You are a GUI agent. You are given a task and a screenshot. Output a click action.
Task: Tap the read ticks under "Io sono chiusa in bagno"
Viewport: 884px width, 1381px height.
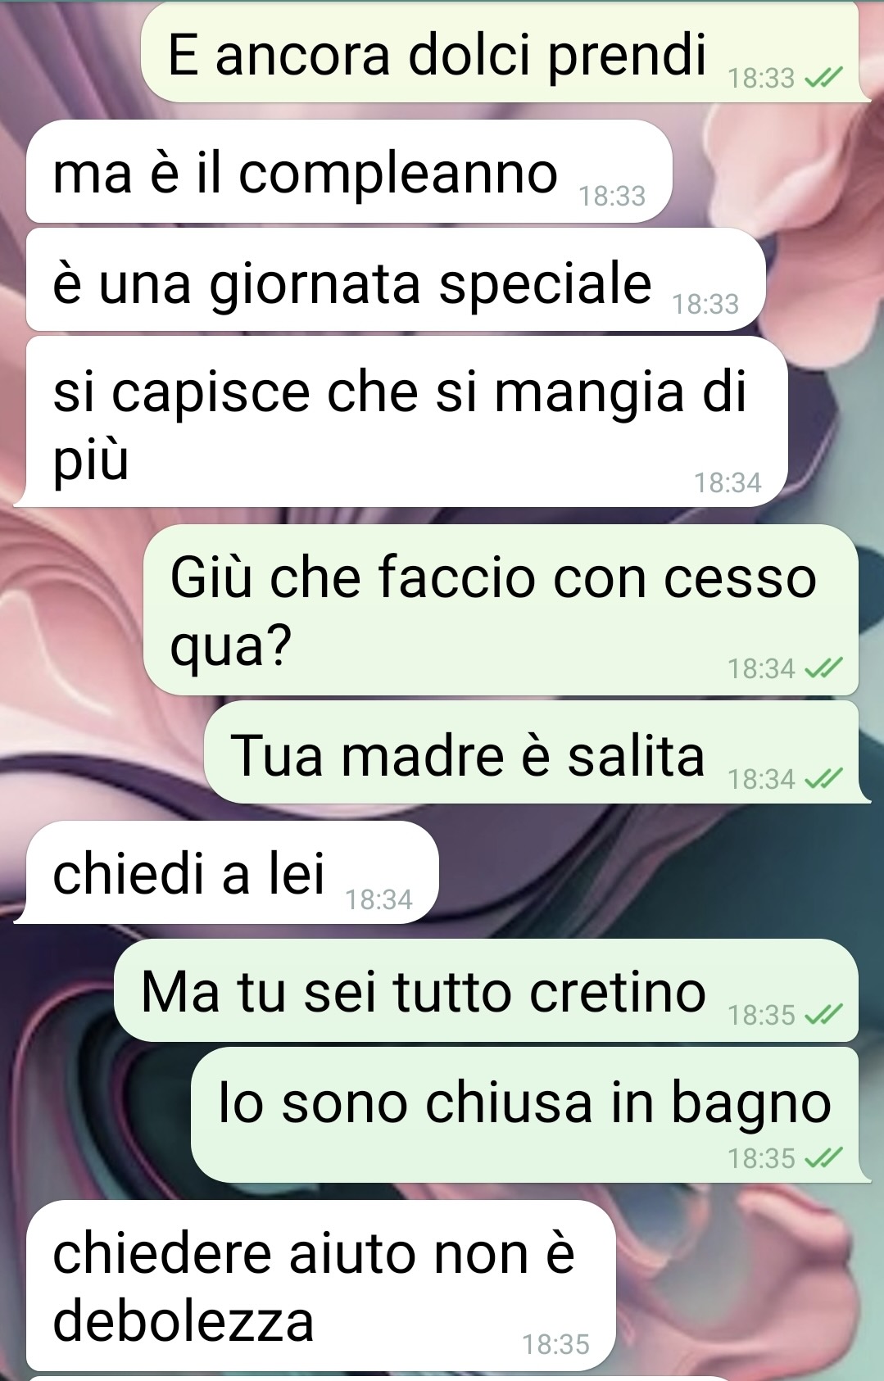tap(823, 1158)
